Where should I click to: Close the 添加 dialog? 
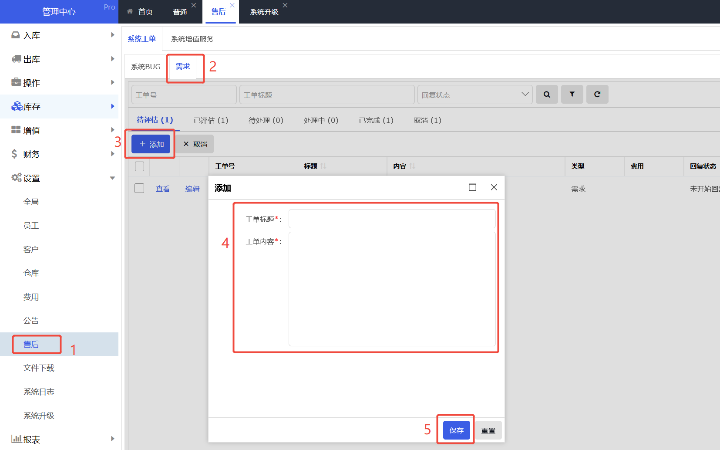coord(494,187)
